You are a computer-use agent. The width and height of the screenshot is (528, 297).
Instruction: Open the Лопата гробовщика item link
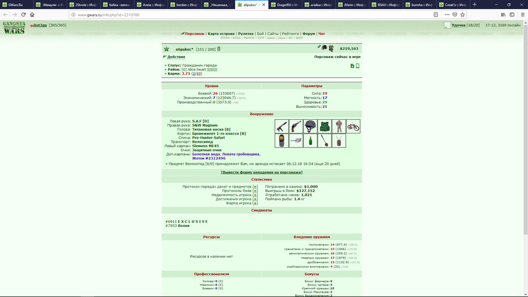[241, 154]
